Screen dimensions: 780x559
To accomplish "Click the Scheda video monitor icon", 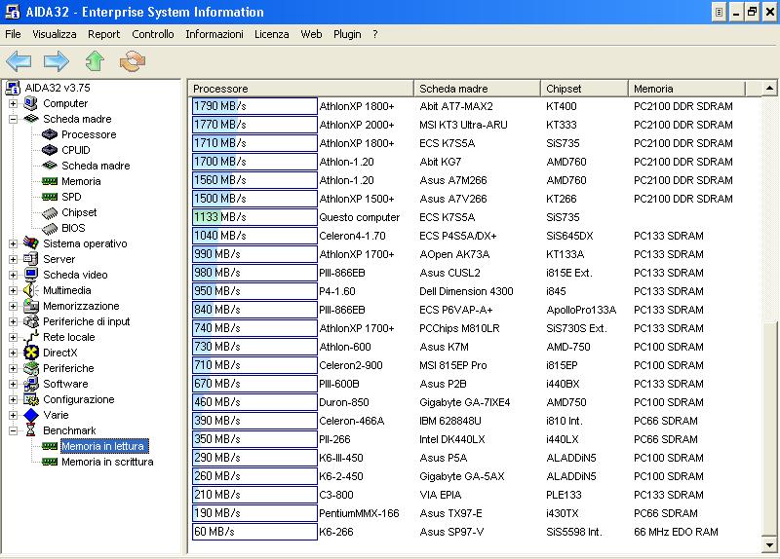I will tap(31, 275).
